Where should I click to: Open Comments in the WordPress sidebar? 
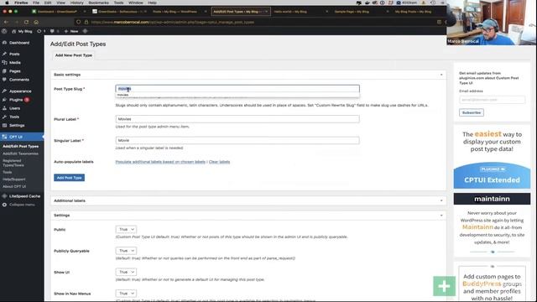tap(18, 80)
